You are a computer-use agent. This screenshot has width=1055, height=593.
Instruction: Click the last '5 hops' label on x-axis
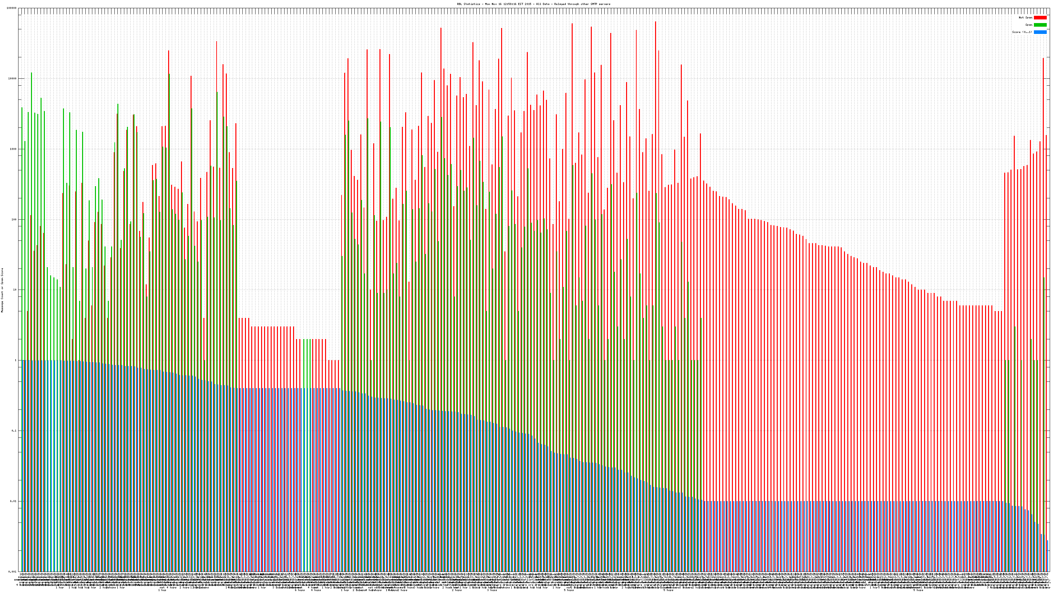pyautogui.click(x=918, y=590)
